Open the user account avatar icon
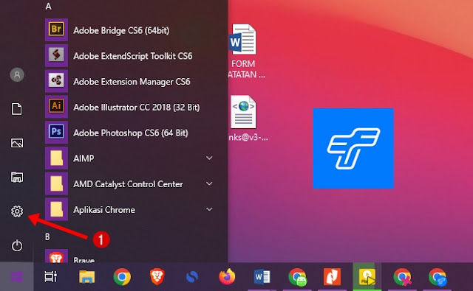The image size is (473, 291). coord(17,74)
